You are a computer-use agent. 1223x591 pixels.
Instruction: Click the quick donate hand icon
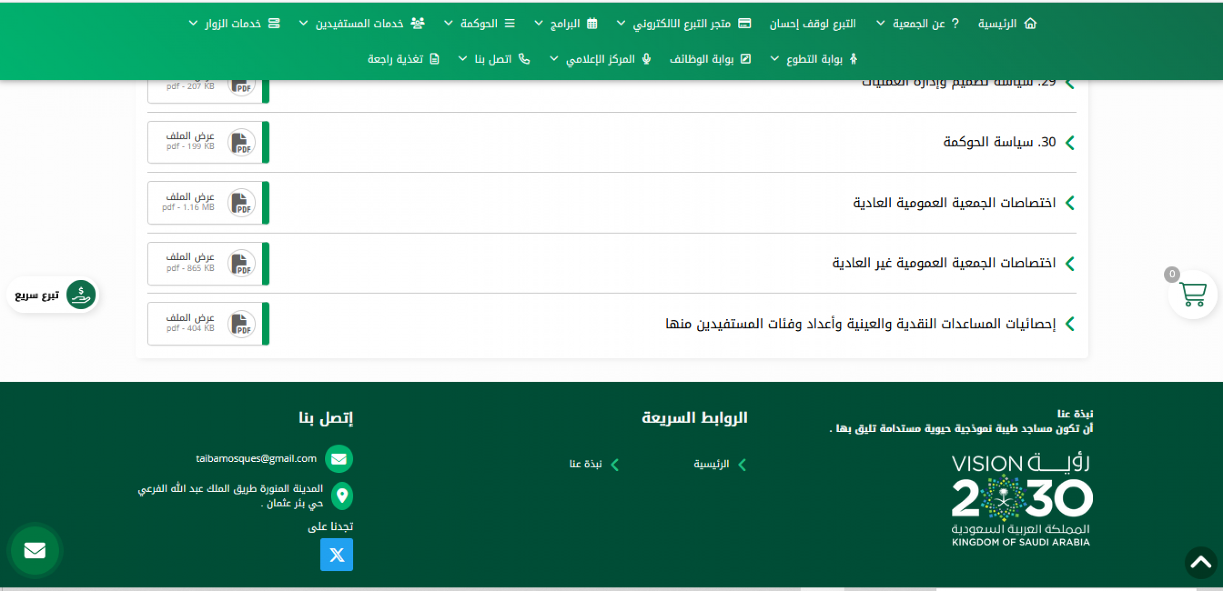tap(80, 295)
